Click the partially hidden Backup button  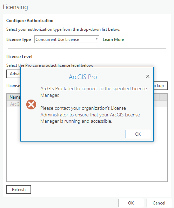(x=160, y=86)
